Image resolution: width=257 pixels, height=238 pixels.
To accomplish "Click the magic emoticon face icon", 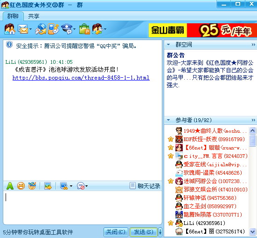I will coord(32,186).
